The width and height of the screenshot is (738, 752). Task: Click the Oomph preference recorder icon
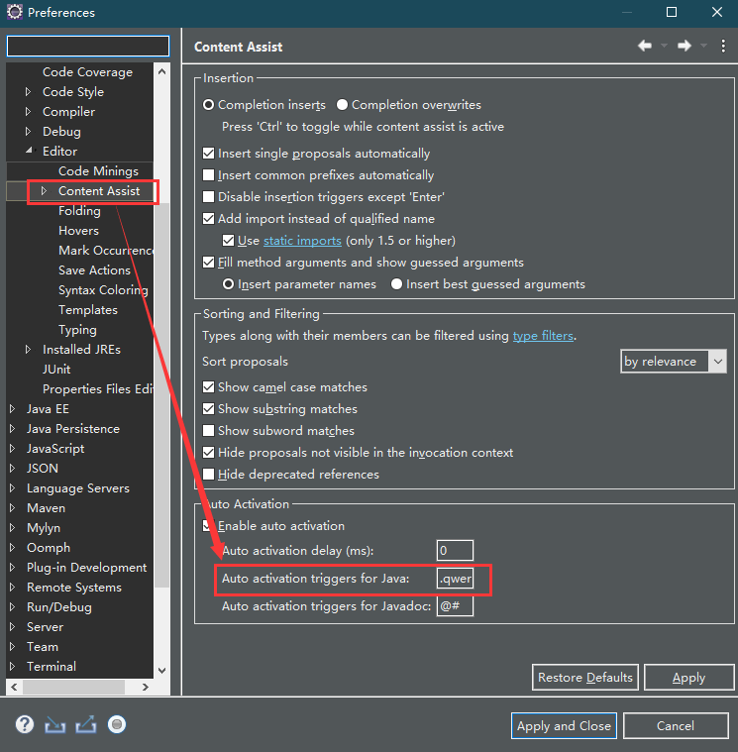tap(117, 724)
